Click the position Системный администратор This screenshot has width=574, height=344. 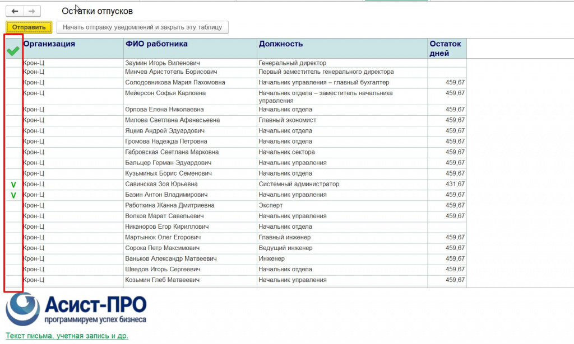tap(299, 184)
